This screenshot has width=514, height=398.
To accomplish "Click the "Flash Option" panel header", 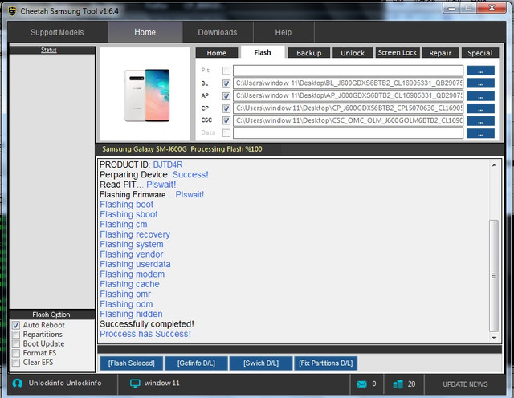I will [51, 315].
